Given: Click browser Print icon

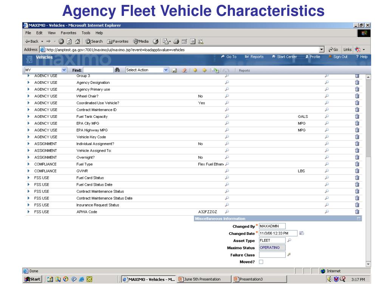Looking at the screenshot, I should click(x=176, y=42).
